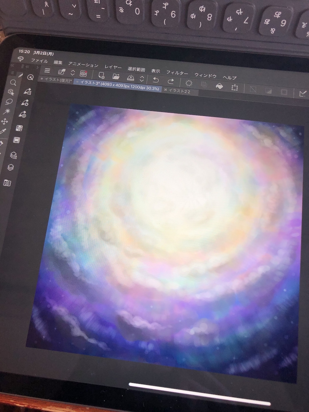
Task: Click the dimmed diagonal-line icon in command bar
Action: click(x=253, y=89)
